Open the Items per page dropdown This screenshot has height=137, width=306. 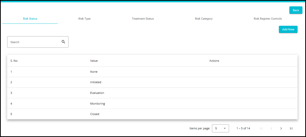(220, 128)
